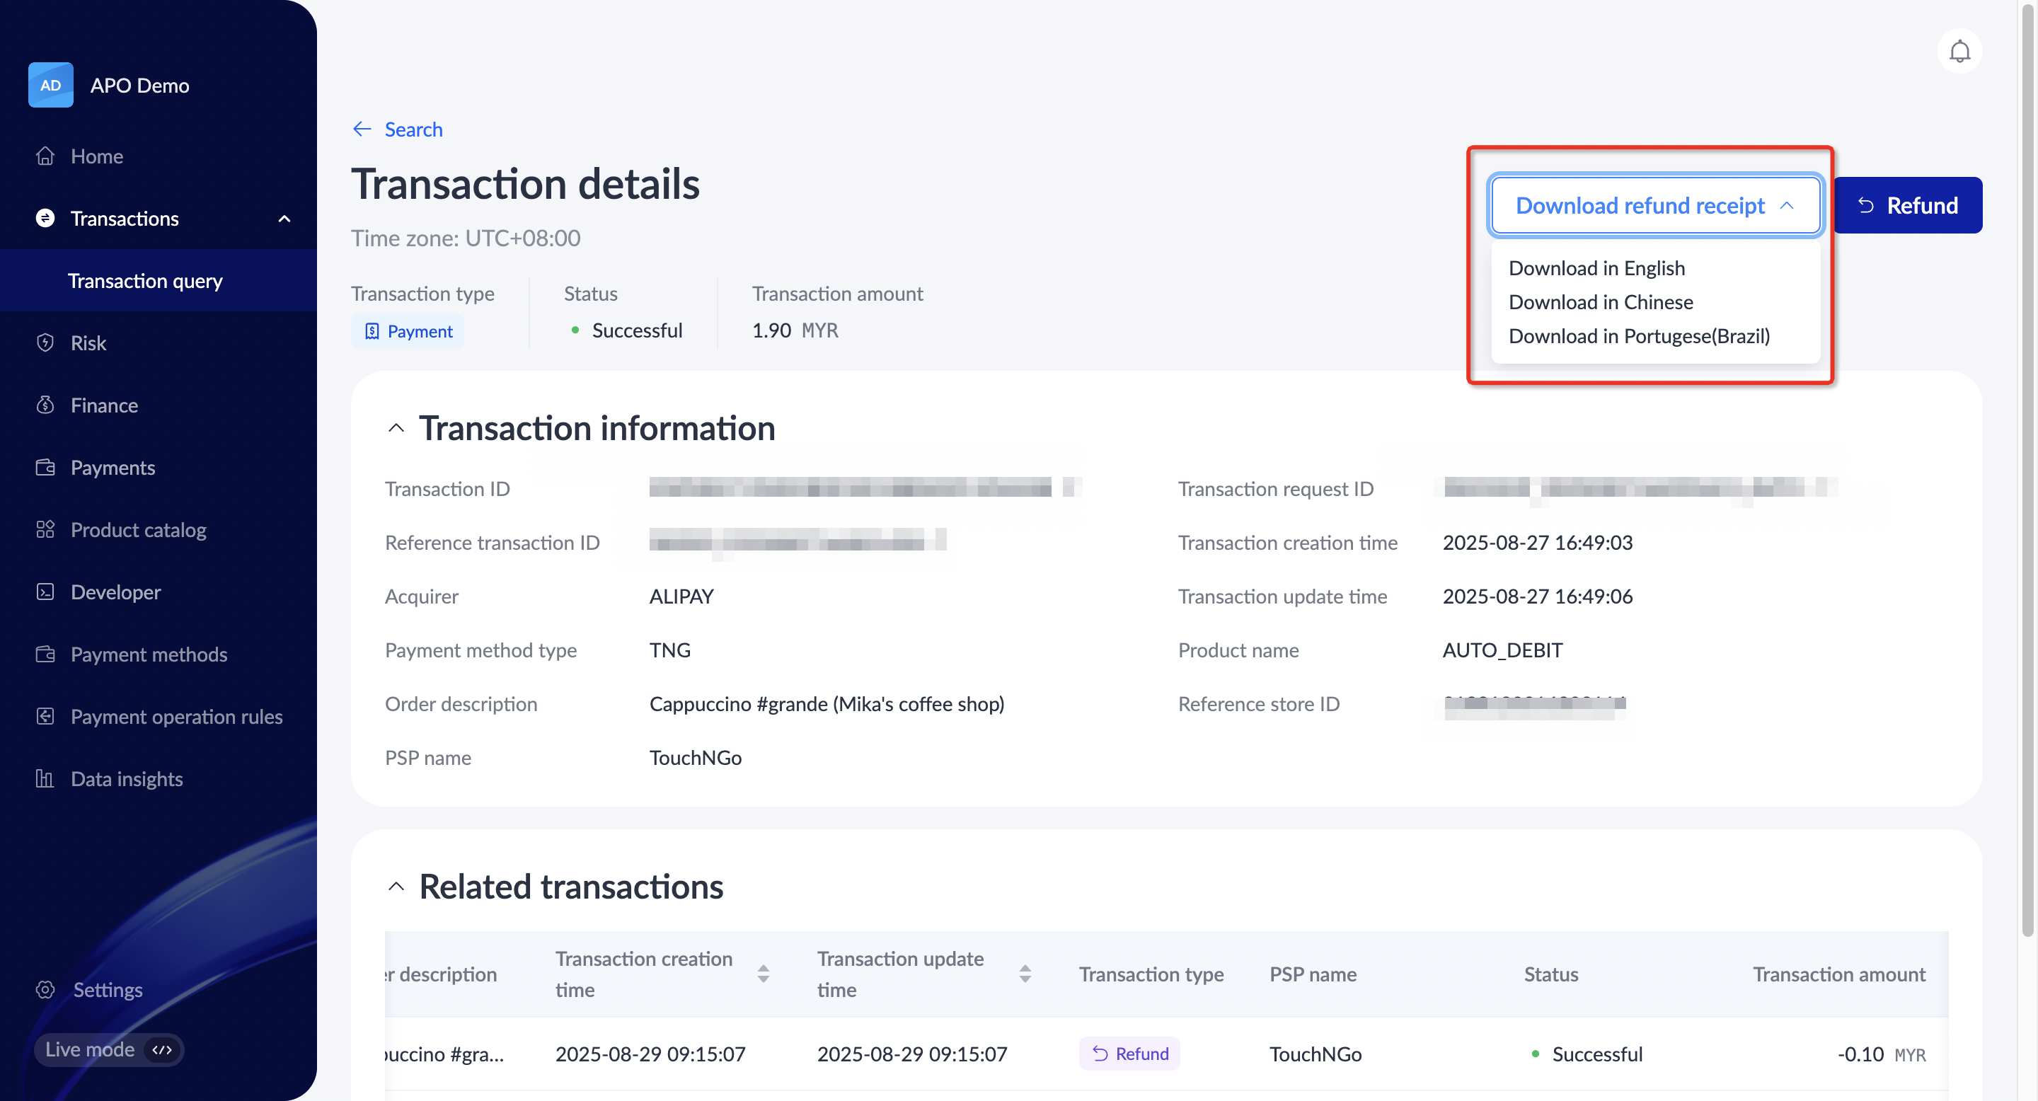Toggle Live mode at the bottom
Screen dimensions: 2038x1101
[108, 1049]
